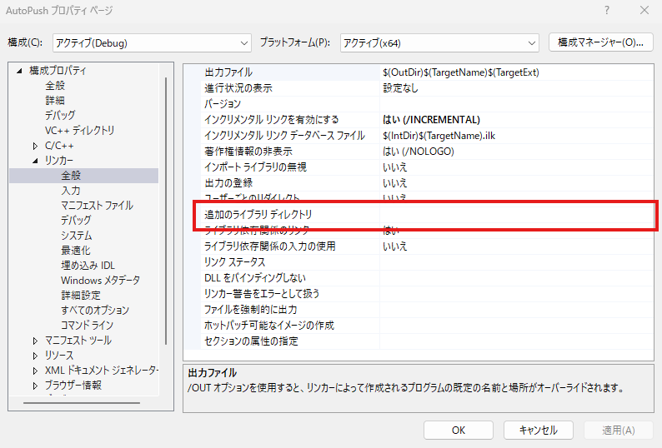Click the 構成マネージャー(O)... button
The height and width of the screenshot is (448, 662).
point(600,42)
